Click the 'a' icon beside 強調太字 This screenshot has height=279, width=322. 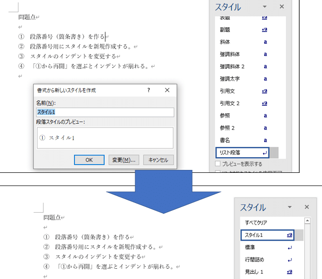[x=265, y=79]
